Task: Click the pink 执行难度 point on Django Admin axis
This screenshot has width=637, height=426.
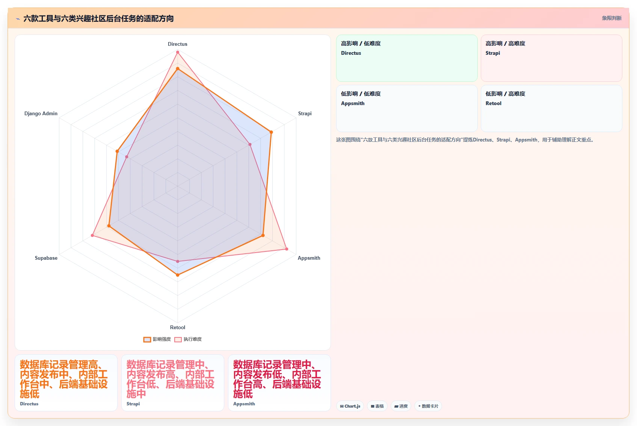Action: point(127,157)
